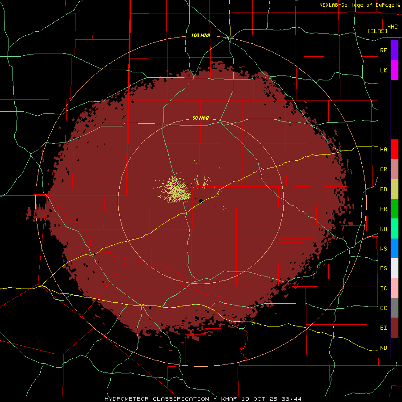The width and height of the screenshot is (402, 402).
Task: Select the GR pink legend color block
Action: 394,169
